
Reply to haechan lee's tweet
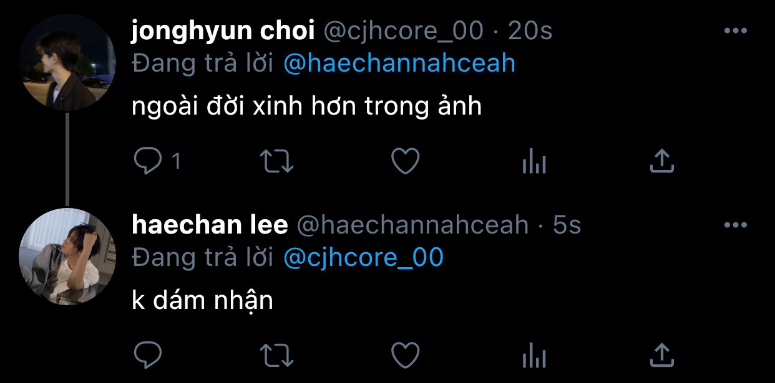148,356
